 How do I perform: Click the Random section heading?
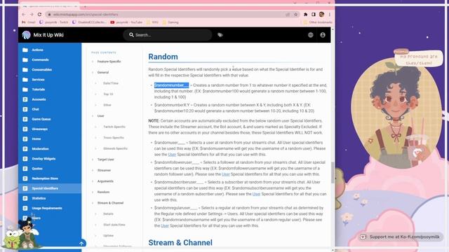pyautogui.click(x=163, y=57)
